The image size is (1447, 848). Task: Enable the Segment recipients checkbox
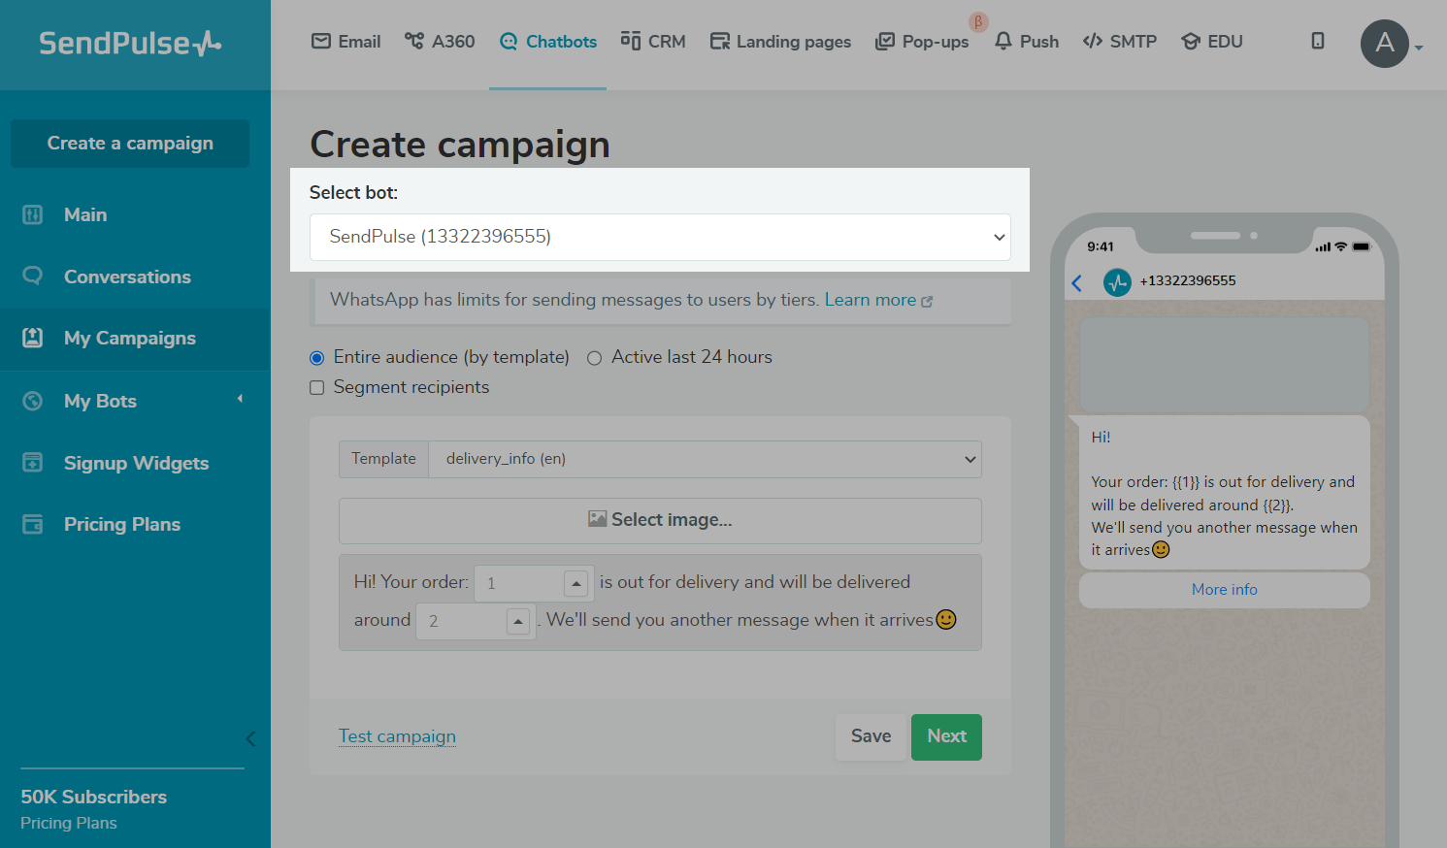317,388
